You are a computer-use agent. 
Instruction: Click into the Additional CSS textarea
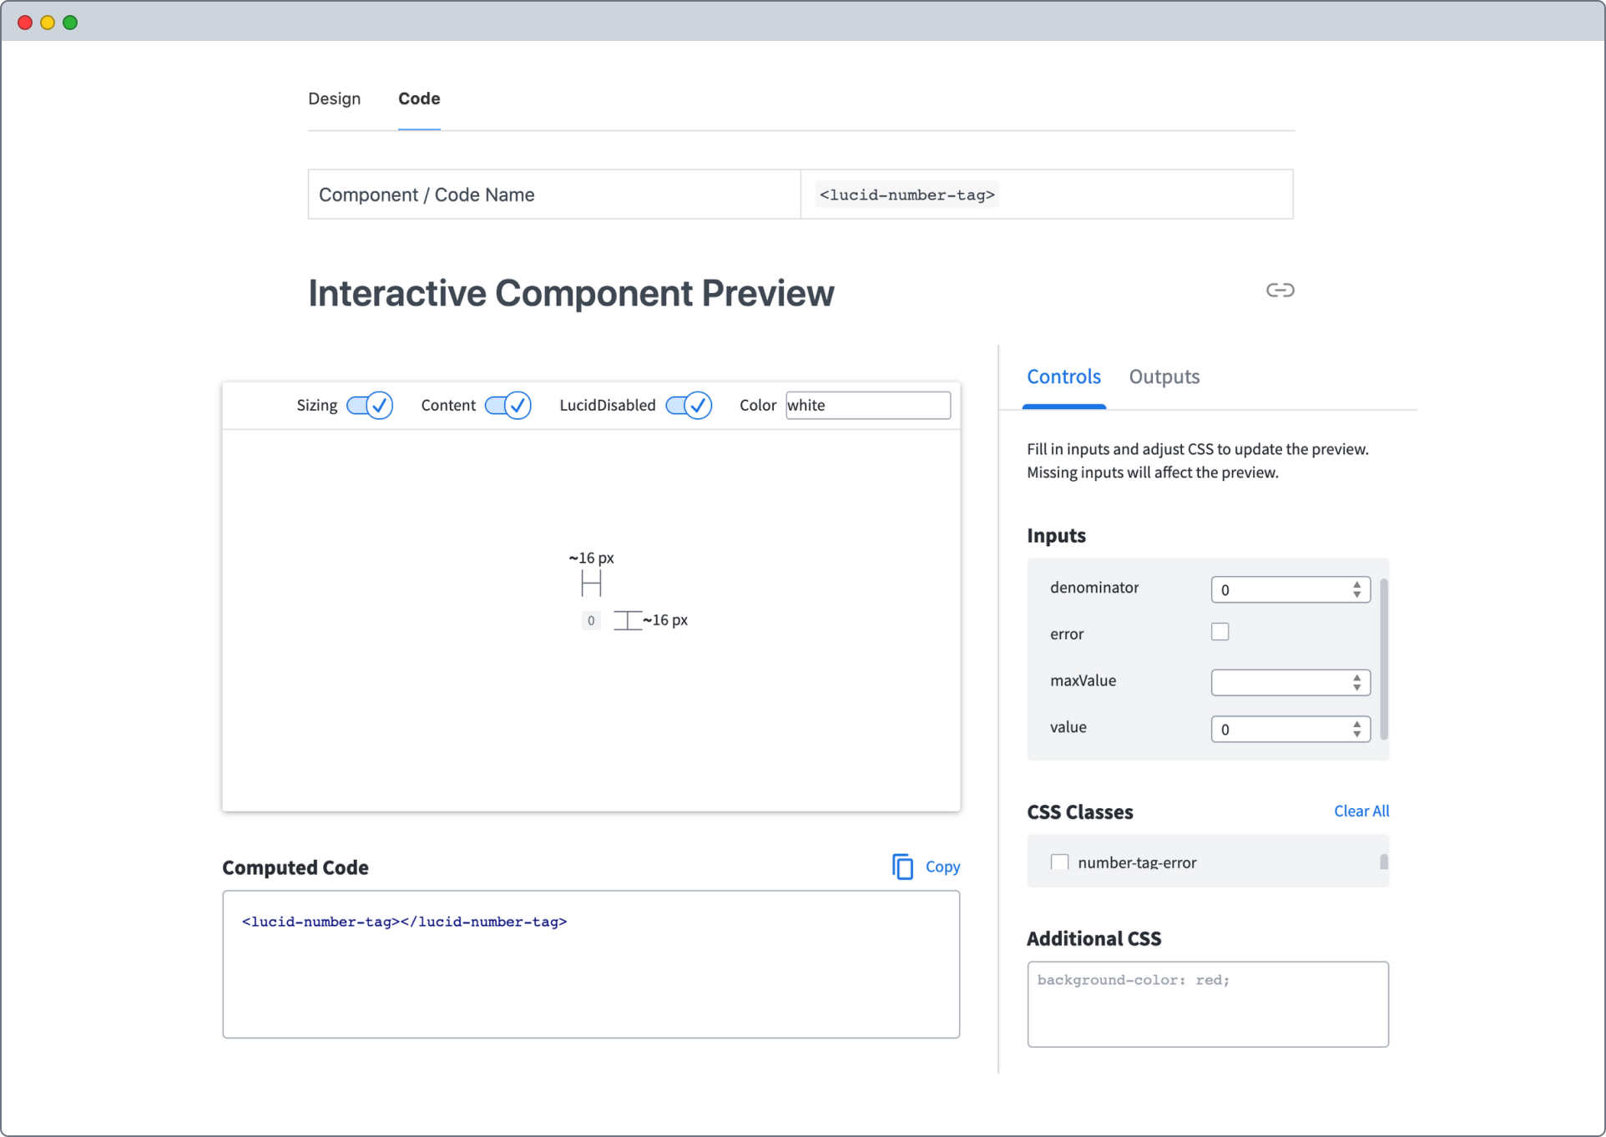coord(1207,1004)
